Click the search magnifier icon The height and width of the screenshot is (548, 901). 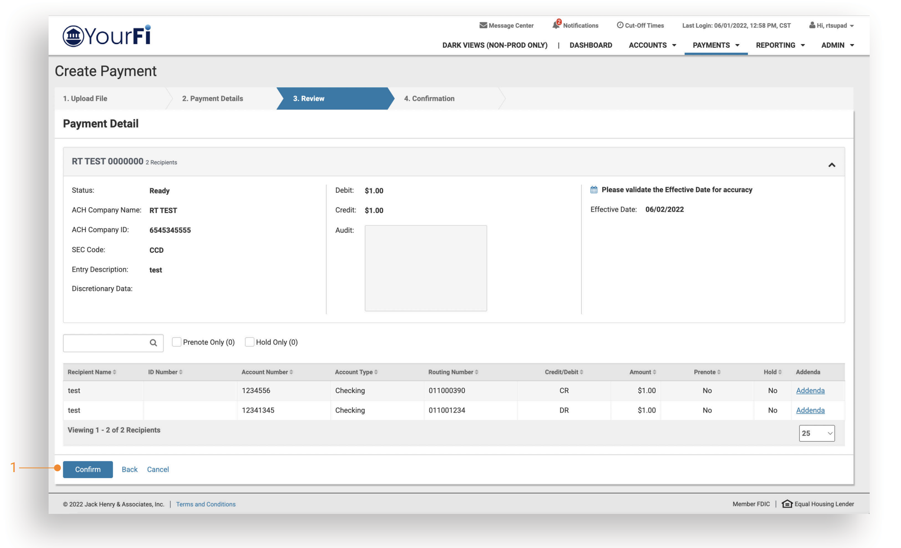click(x=153, y=343)
